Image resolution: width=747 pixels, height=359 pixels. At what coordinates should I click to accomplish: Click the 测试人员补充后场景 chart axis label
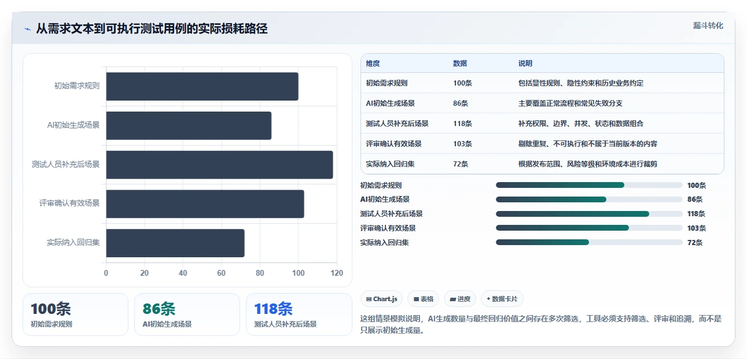[66, 164]
